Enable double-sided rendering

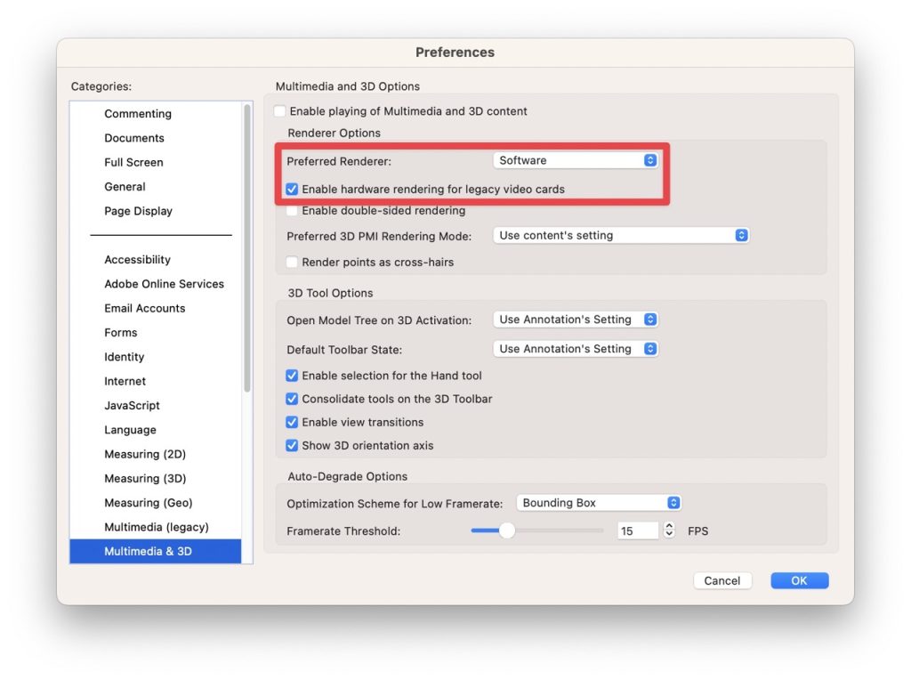pos(293,210)
